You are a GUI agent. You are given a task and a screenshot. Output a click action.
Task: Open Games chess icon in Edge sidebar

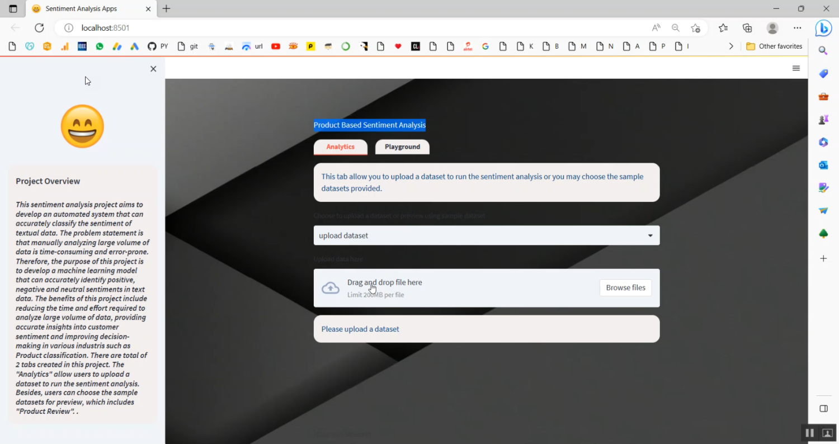pos(823,120)
